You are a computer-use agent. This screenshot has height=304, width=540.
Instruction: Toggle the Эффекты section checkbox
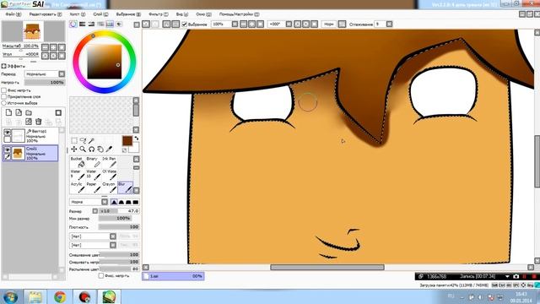tap(3, 66)
